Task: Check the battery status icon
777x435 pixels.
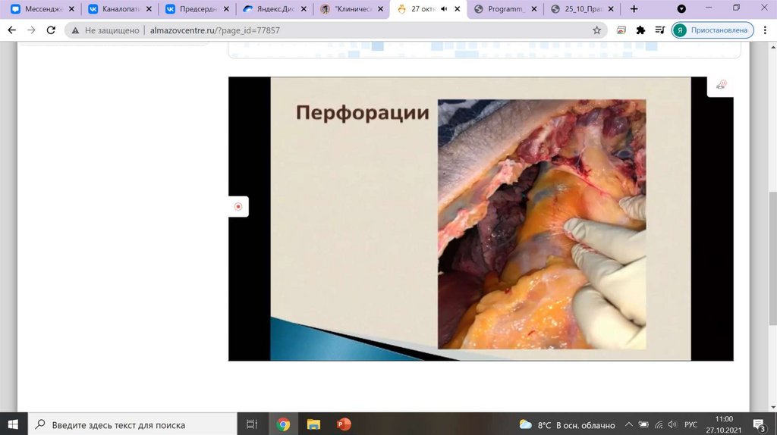Action: [643, 424]
